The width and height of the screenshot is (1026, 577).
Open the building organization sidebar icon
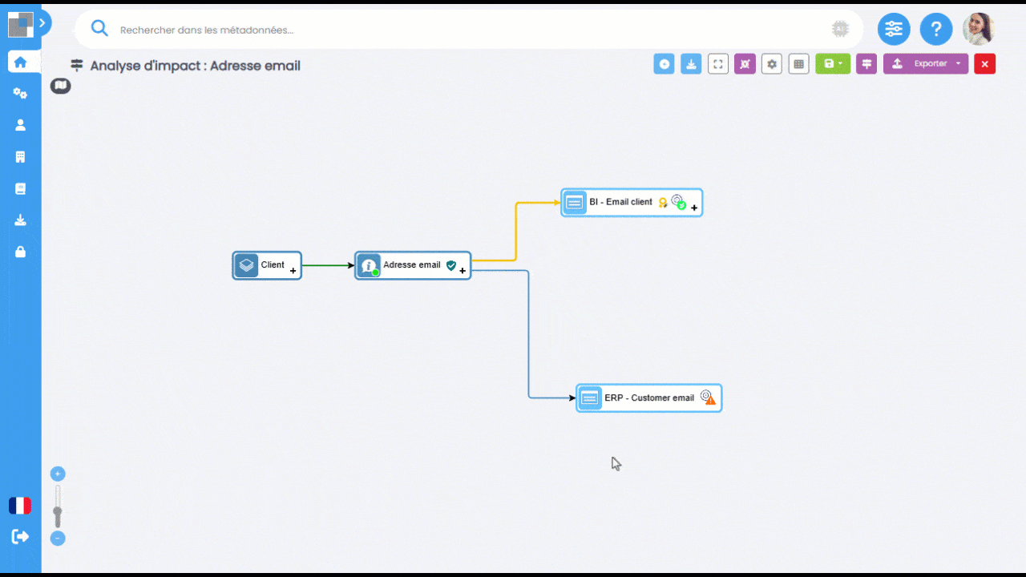point(20,157)
